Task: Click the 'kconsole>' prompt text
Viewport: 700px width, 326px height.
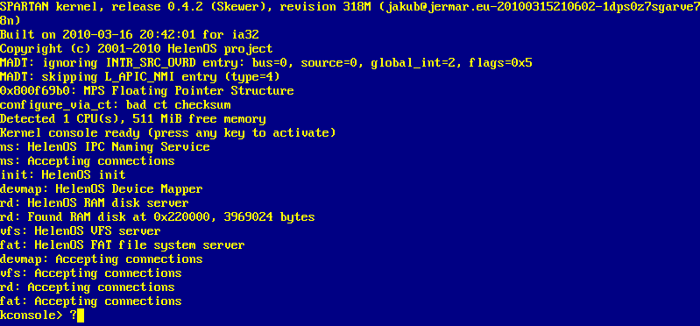Action: (x=32, y=315)
